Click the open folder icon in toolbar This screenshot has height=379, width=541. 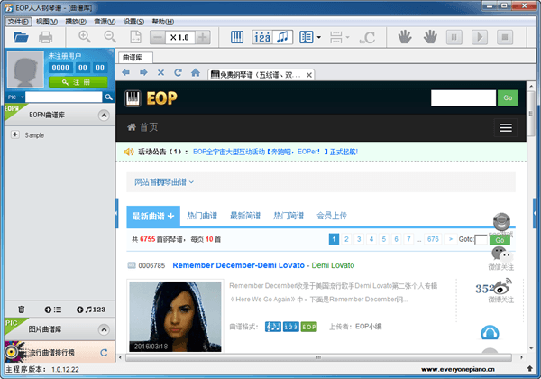[20, 37]
